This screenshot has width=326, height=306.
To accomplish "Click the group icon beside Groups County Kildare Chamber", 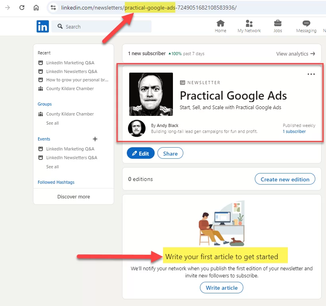I will tap(41, 114).
